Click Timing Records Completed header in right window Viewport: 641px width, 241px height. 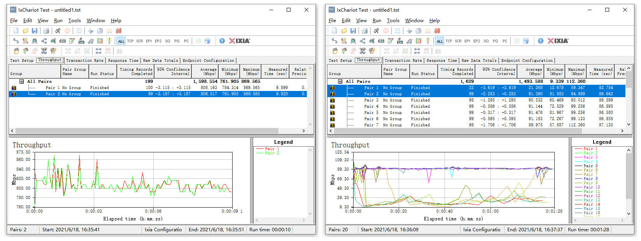(x=456, y=72)
